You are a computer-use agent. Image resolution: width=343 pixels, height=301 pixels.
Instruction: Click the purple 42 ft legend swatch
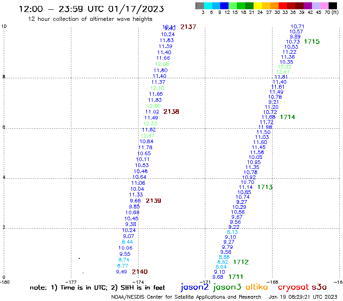[x=308, y=6]
